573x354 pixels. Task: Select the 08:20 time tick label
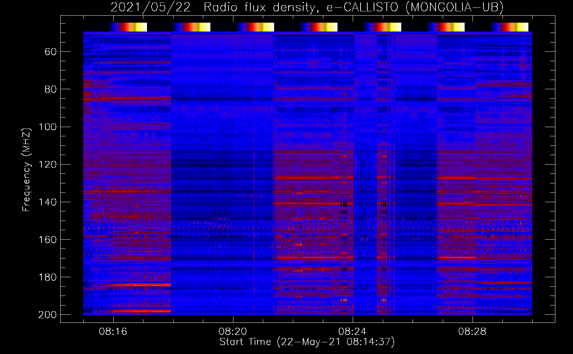[233, 332]
